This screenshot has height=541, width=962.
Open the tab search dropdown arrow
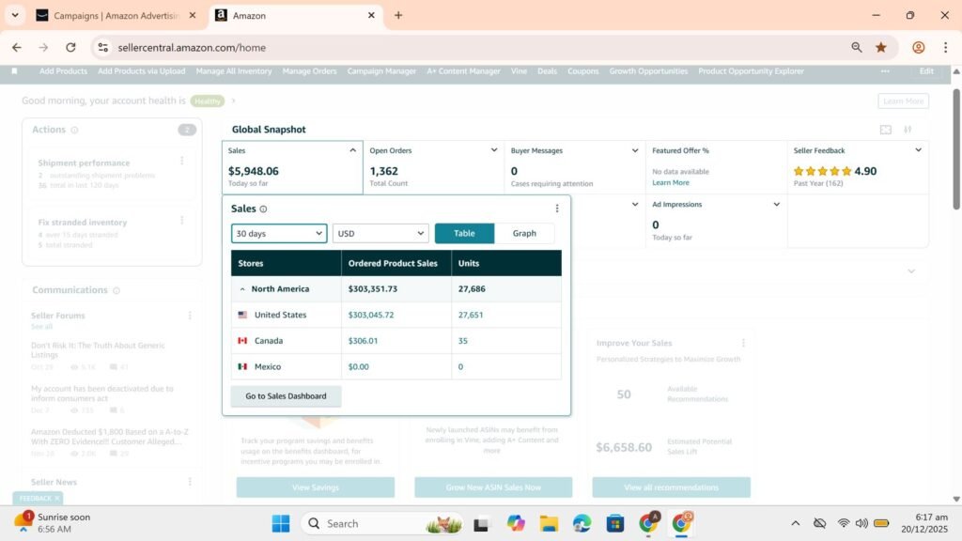[x=15, y=15]
